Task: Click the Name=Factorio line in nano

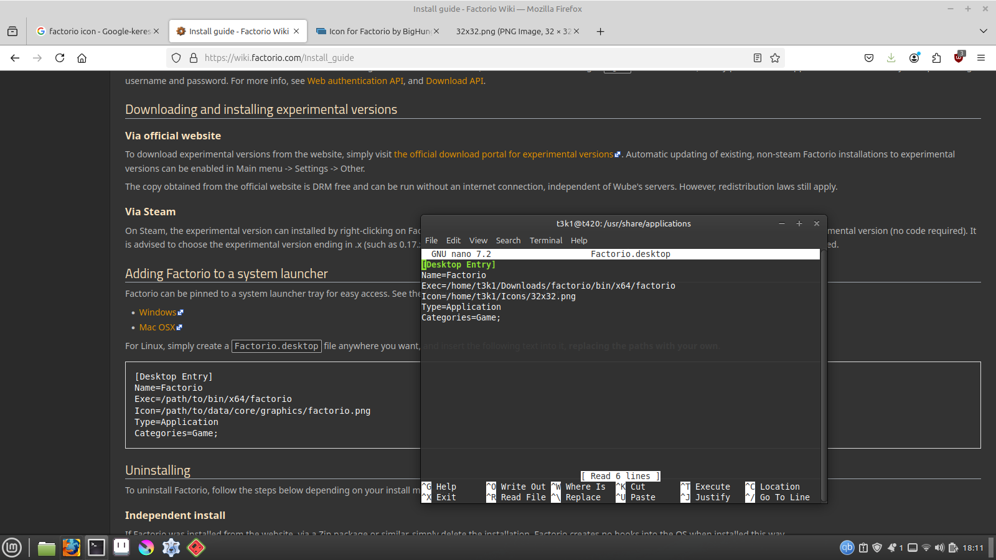Action: 454,275
